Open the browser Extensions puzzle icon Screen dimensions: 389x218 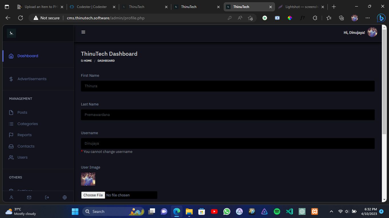(x=315, y=18)
